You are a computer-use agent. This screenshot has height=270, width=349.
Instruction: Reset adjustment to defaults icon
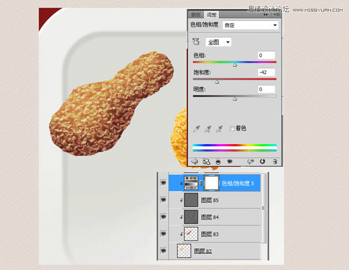coord(262,161)
